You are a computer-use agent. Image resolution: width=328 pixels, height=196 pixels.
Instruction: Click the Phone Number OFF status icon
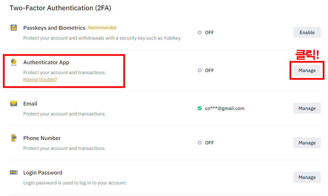coord(200,143)
